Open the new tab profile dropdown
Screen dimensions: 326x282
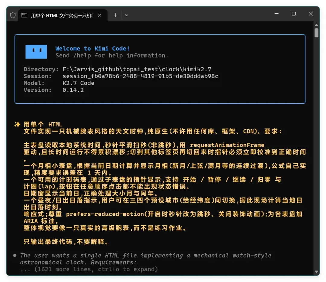[126, 15]
